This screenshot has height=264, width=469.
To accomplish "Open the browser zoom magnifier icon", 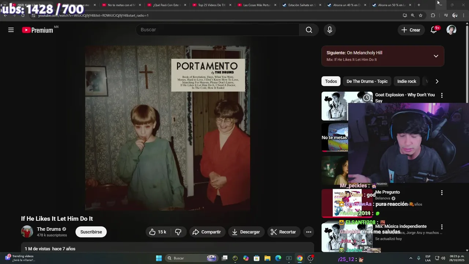I will tap(413, 15).
